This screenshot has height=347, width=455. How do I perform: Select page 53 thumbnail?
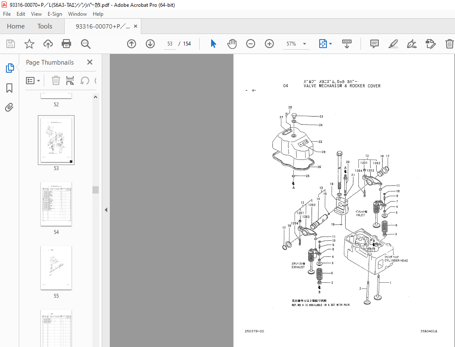point(56,140)
